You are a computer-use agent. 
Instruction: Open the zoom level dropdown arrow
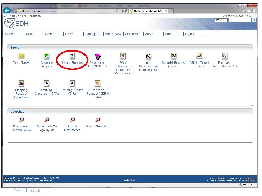click(252, 185)
